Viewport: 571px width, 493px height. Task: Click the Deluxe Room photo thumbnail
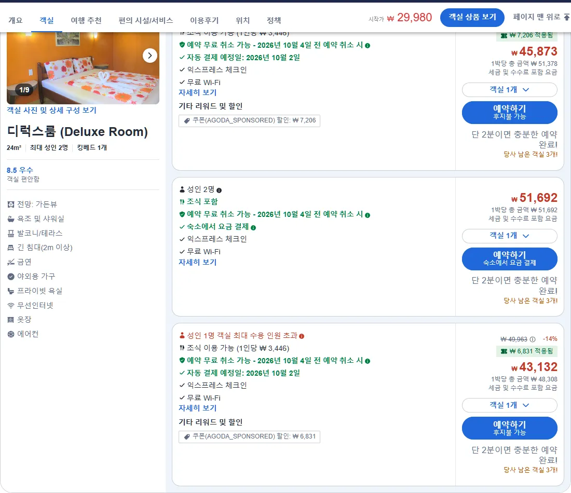[x=83, y=68]
